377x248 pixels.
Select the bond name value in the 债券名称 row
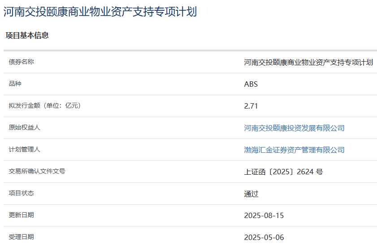pyautogui.click(x=308, y=63)
